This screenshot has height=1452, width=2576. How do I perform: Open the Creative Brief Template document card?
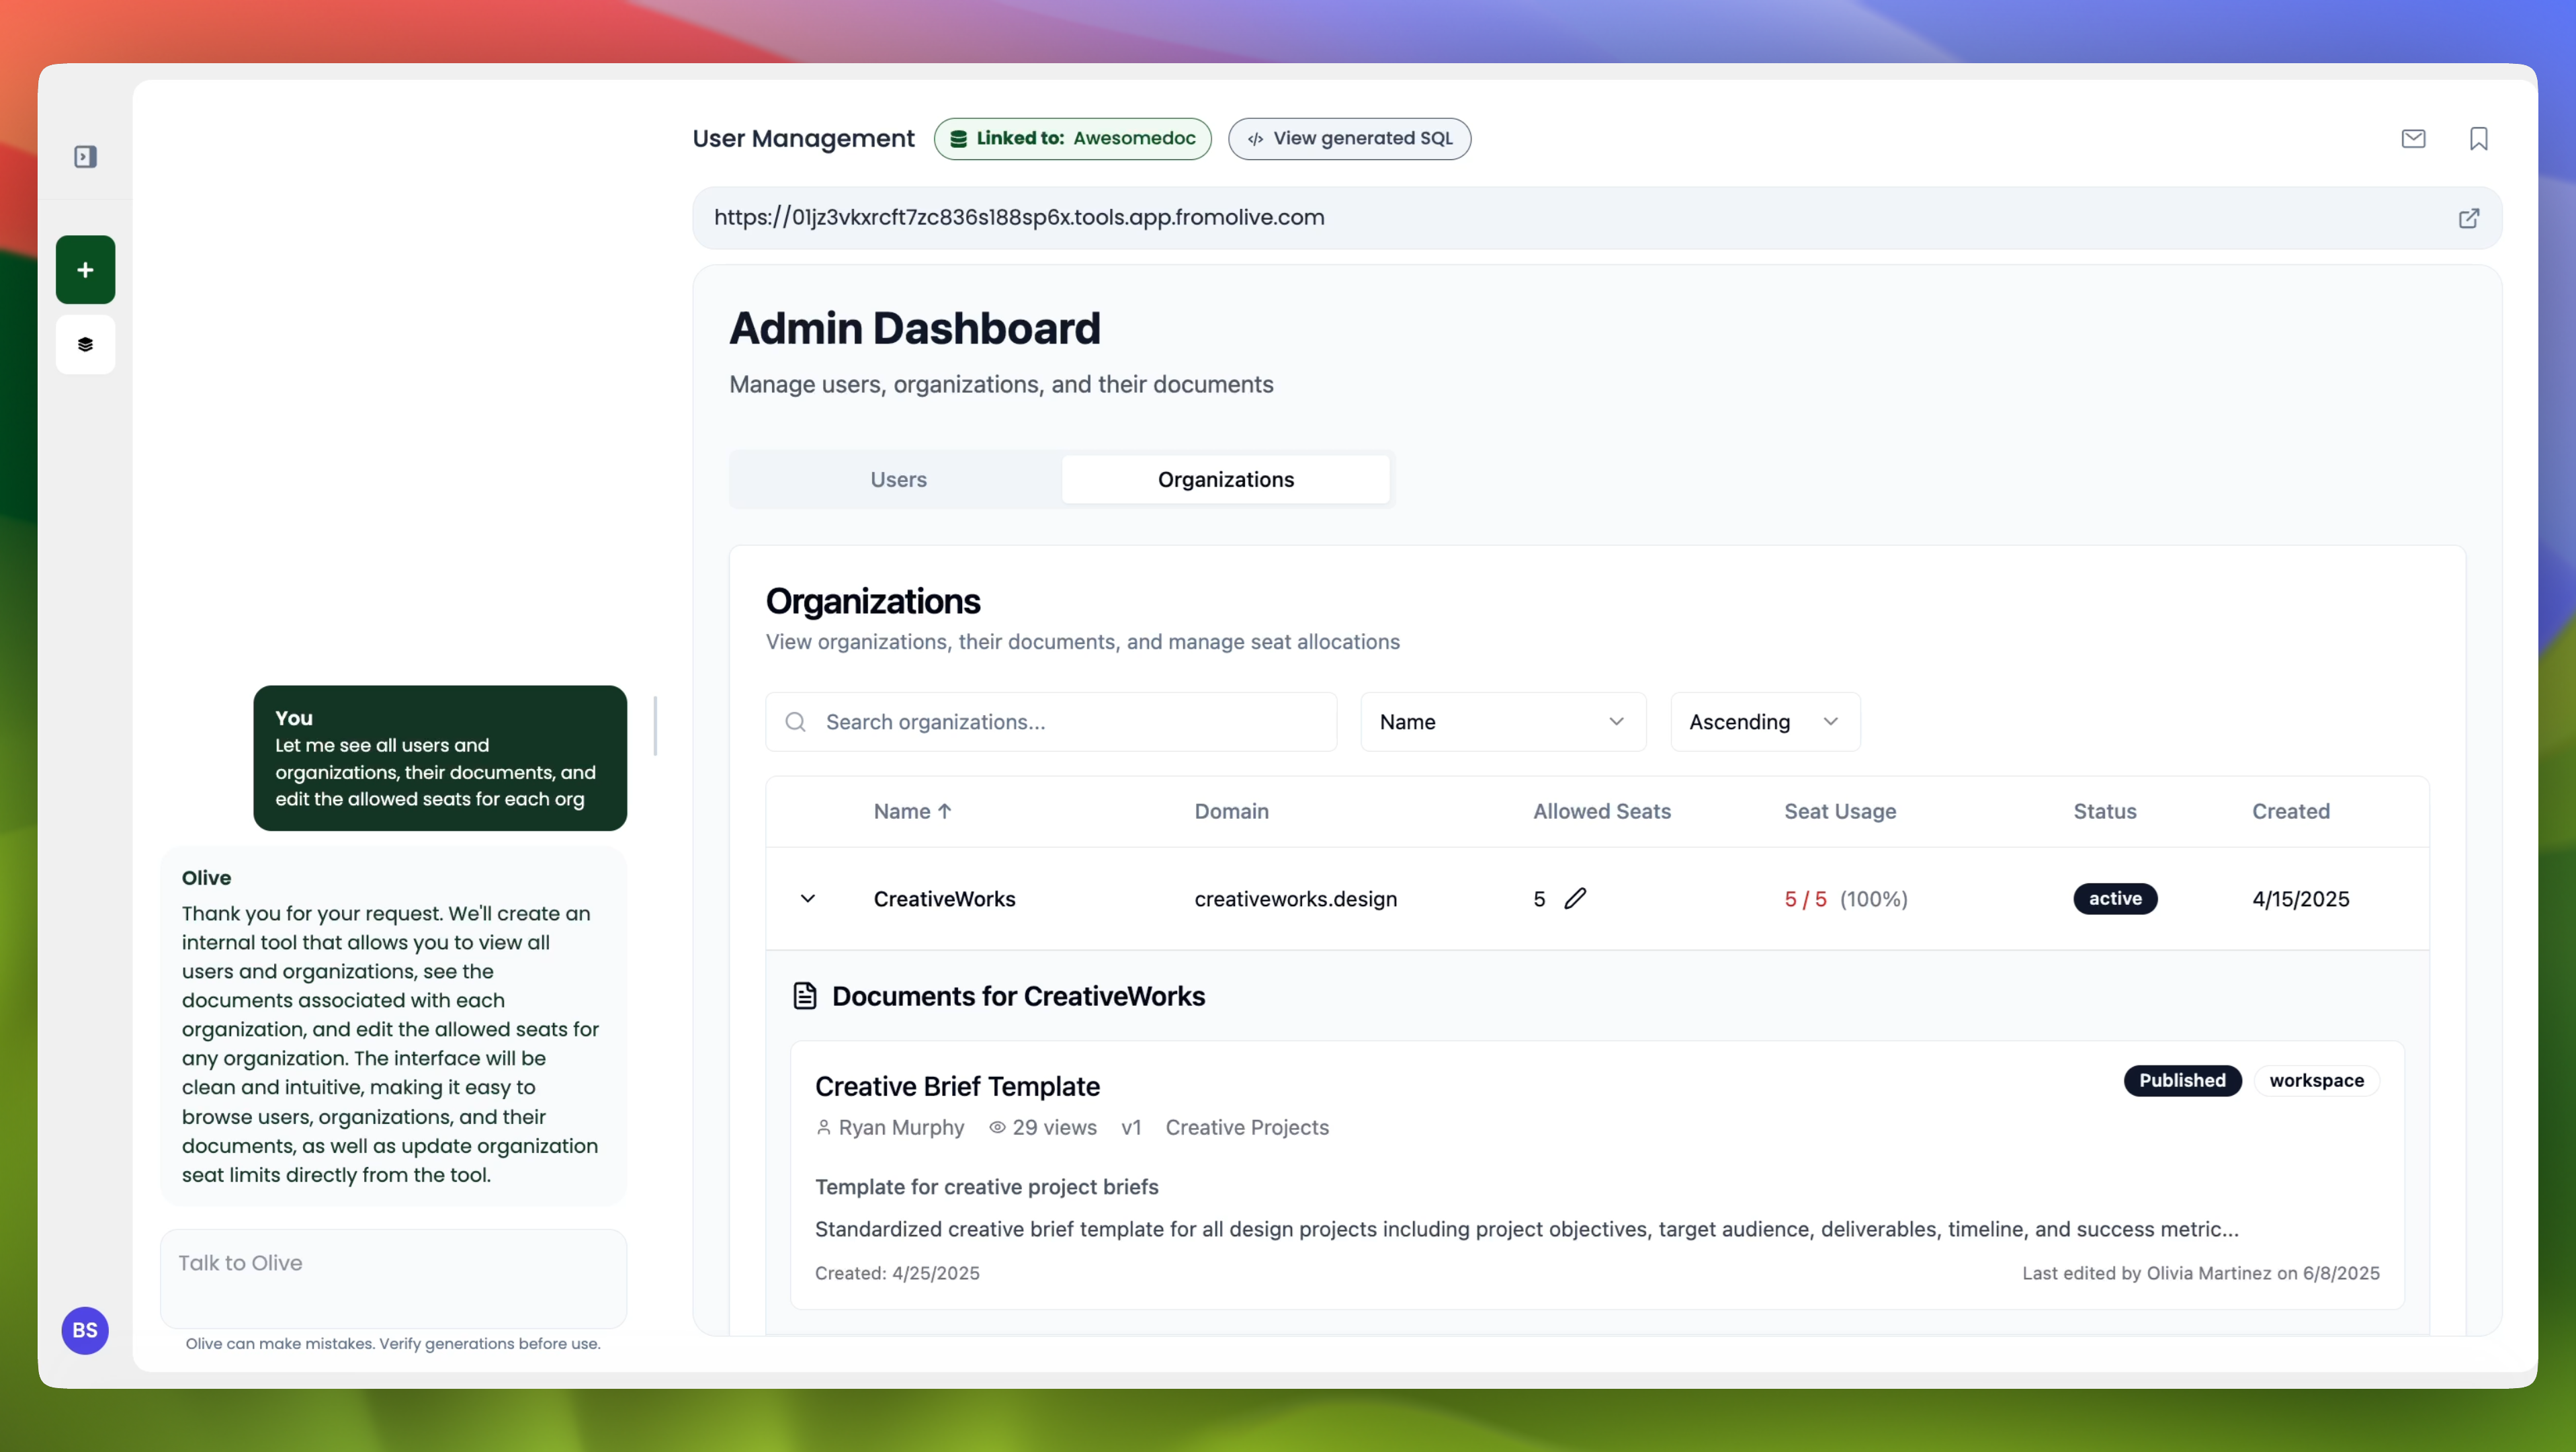coord(957,1086)
